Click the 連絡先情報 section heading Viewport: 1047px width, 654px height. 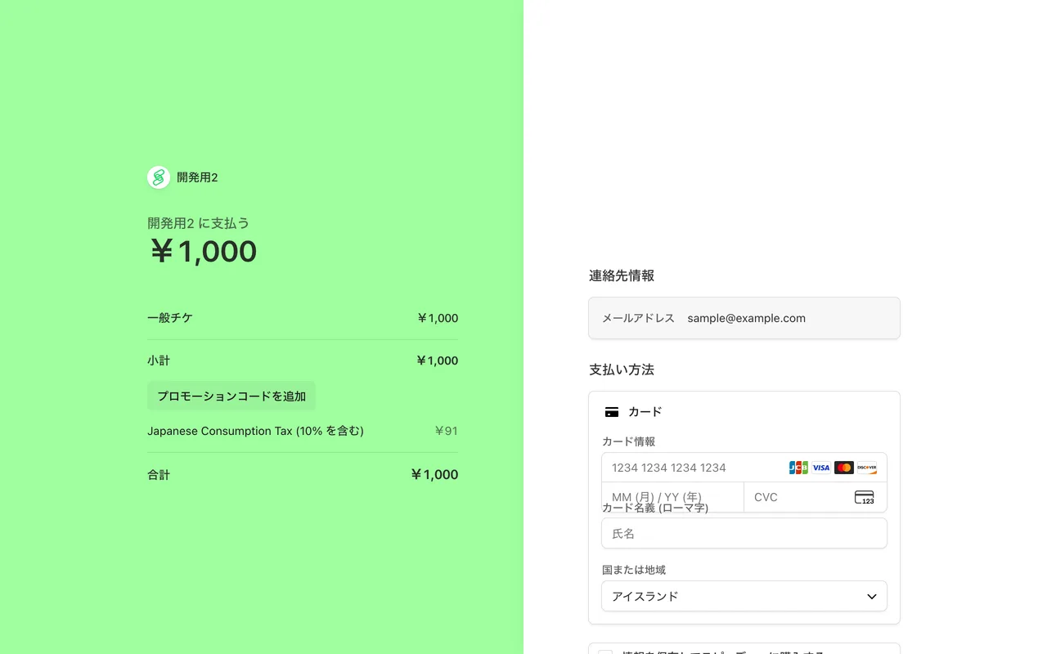pyautogui.click(x=622, y=275)
